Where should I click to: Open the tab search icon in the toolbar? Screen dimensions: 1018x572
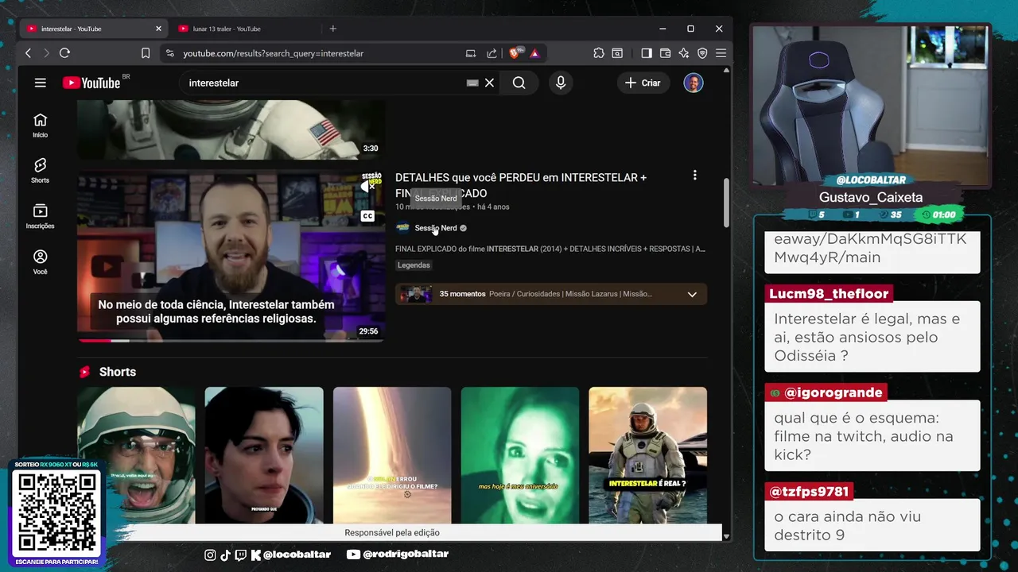tap(617, 53)
